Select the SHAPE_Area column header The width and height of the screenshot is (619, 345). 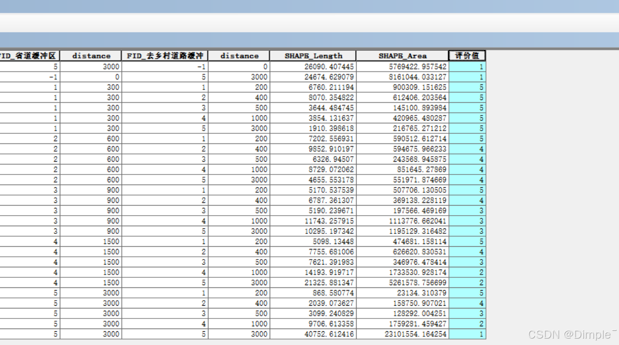point(402,56)
